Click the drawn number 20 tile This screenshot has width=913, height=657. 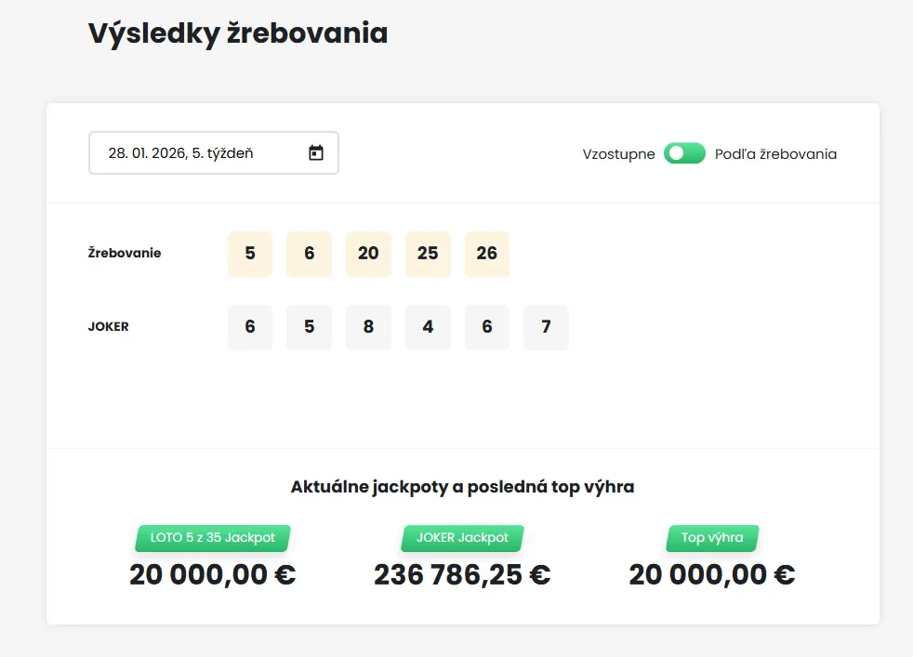click(368, 254)
